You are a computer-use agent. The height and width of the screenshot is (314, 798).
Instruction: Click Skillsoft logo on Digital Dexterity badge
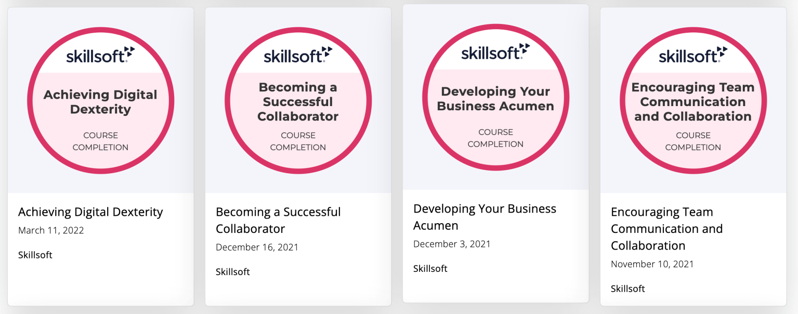(100, 56)
